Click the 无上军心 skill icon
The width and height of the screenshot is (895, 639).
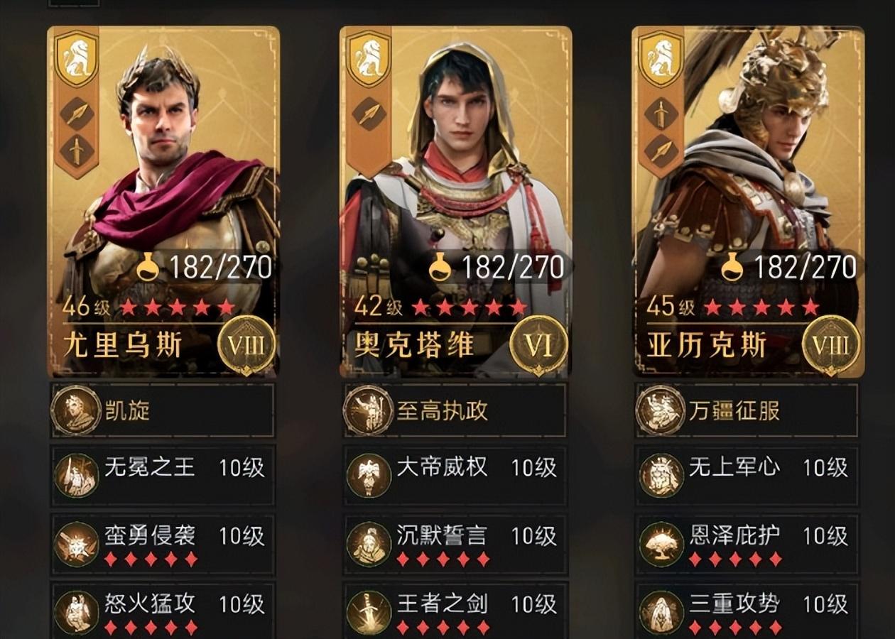661,475
